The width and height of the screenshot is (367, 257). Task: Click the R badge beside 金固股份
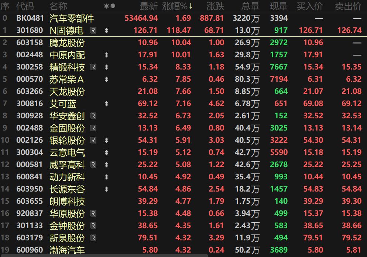(x=93, y=128)
